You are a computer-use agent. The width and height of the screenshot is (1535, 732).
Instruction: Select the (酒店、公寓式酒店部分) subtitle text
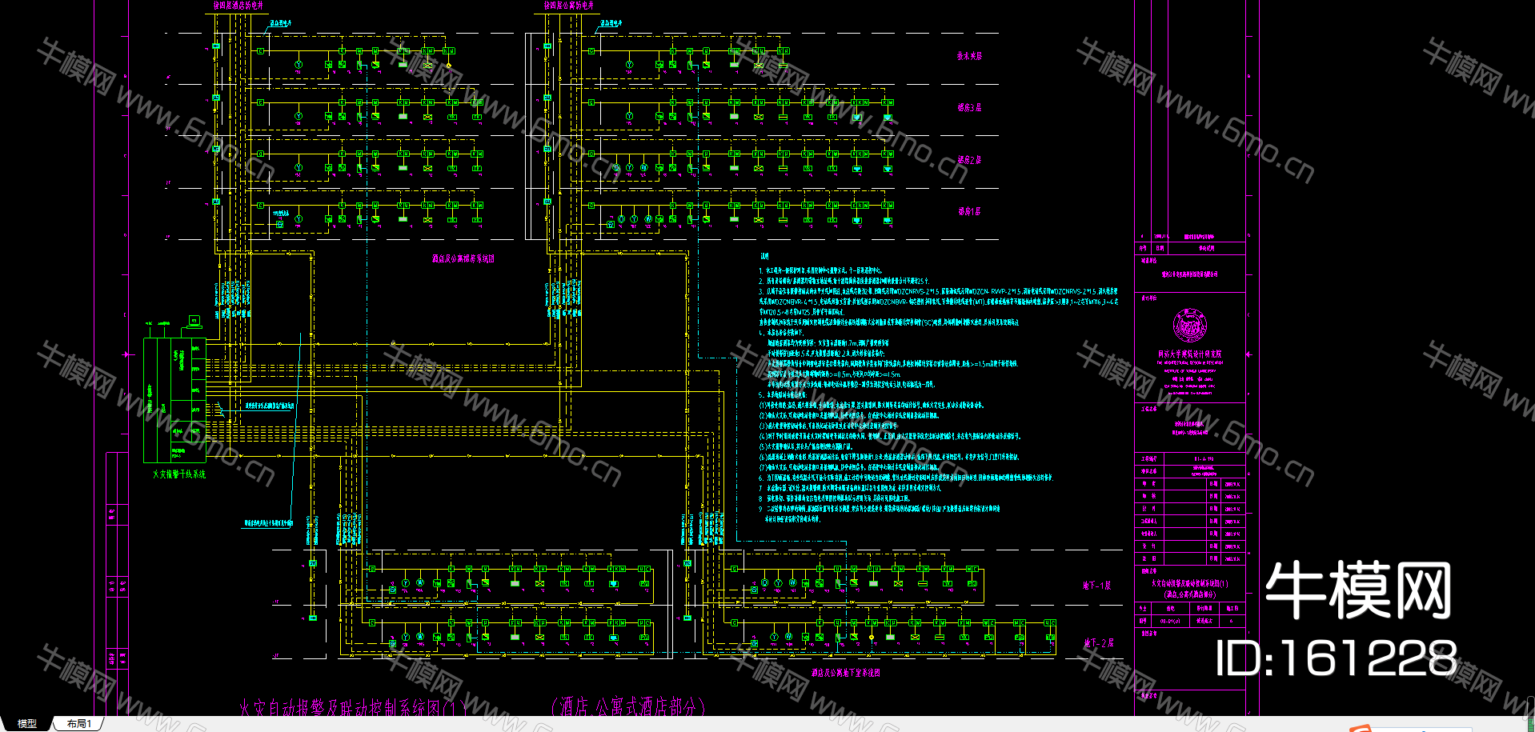pos(629,707)
